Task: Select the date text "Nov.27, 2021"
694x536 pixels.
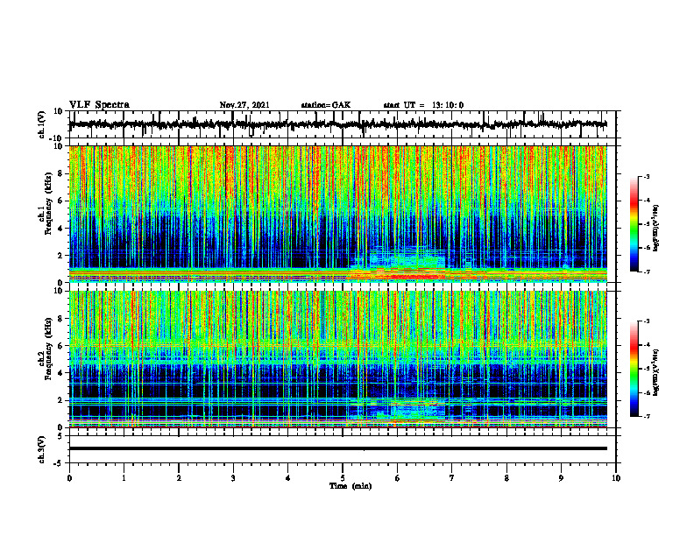Action: point(244,105)
